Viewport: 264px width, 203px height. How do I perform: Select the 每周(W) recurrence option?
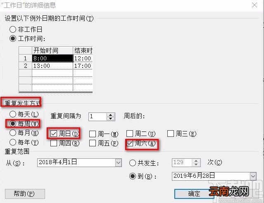[13, 124]
